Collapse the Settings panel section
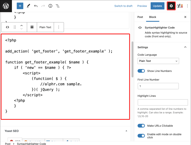The image size is (191, 145). [x=185, y=47]
